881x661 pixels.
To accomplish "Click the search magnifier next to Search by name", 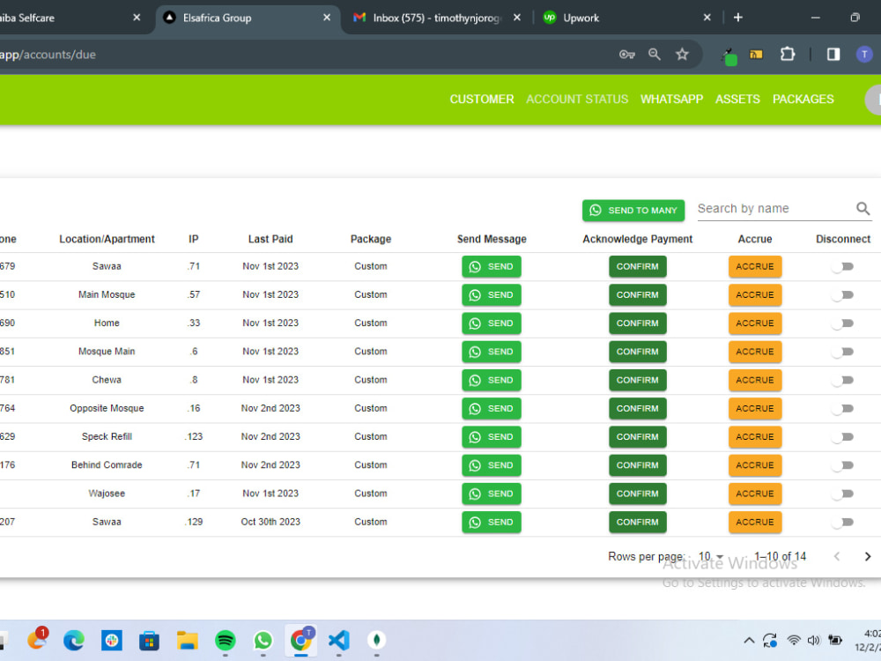I will (x=863, y=209).
